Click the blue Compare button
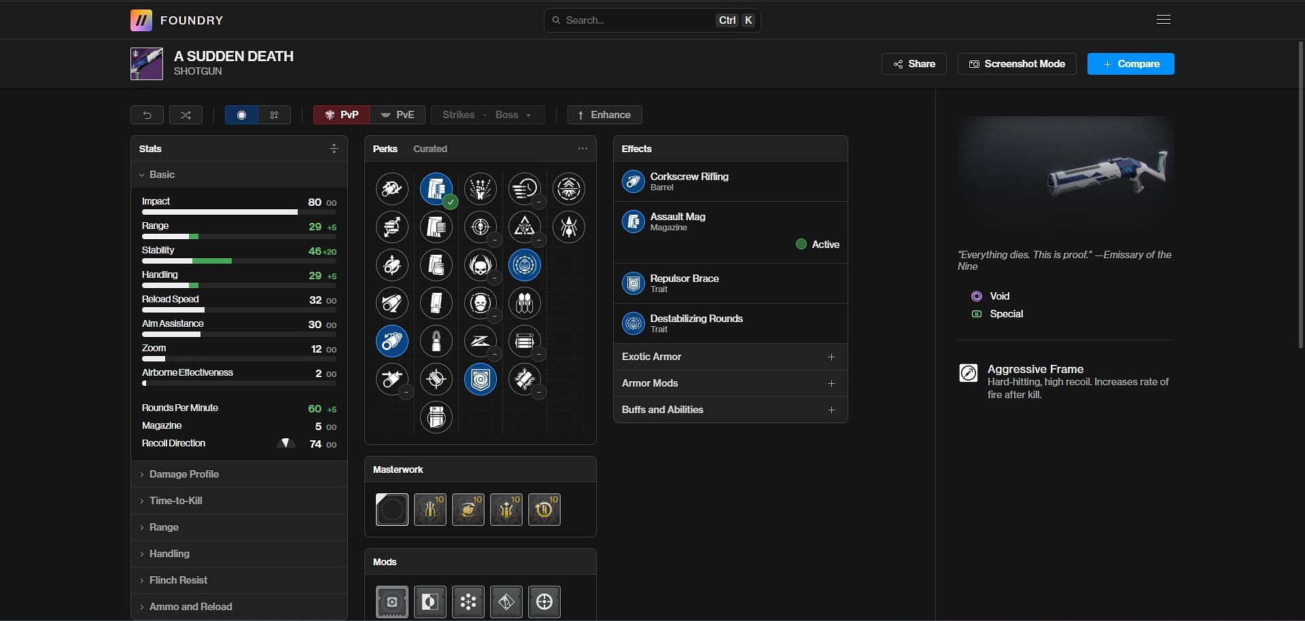 [x=1131, y=64]
